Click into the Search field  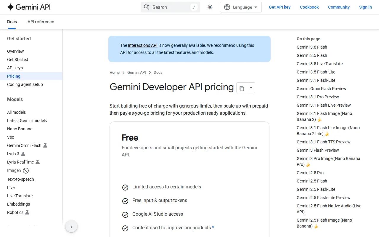(x=170, y=7)
